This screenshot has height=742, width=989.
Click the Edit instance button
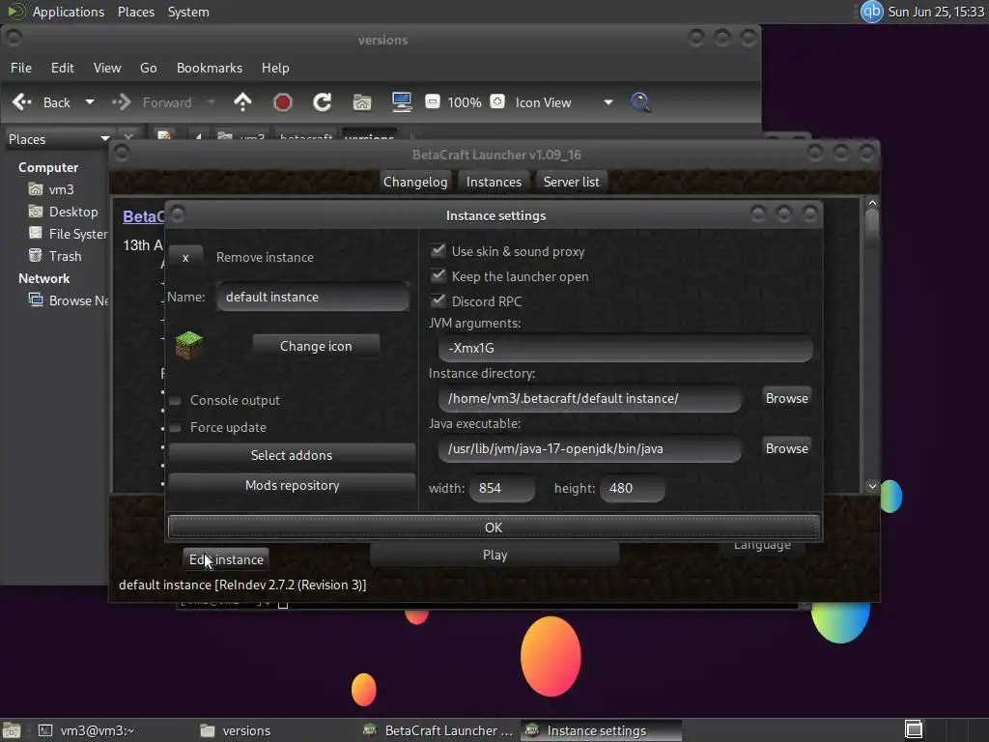[x=226, y=559]
